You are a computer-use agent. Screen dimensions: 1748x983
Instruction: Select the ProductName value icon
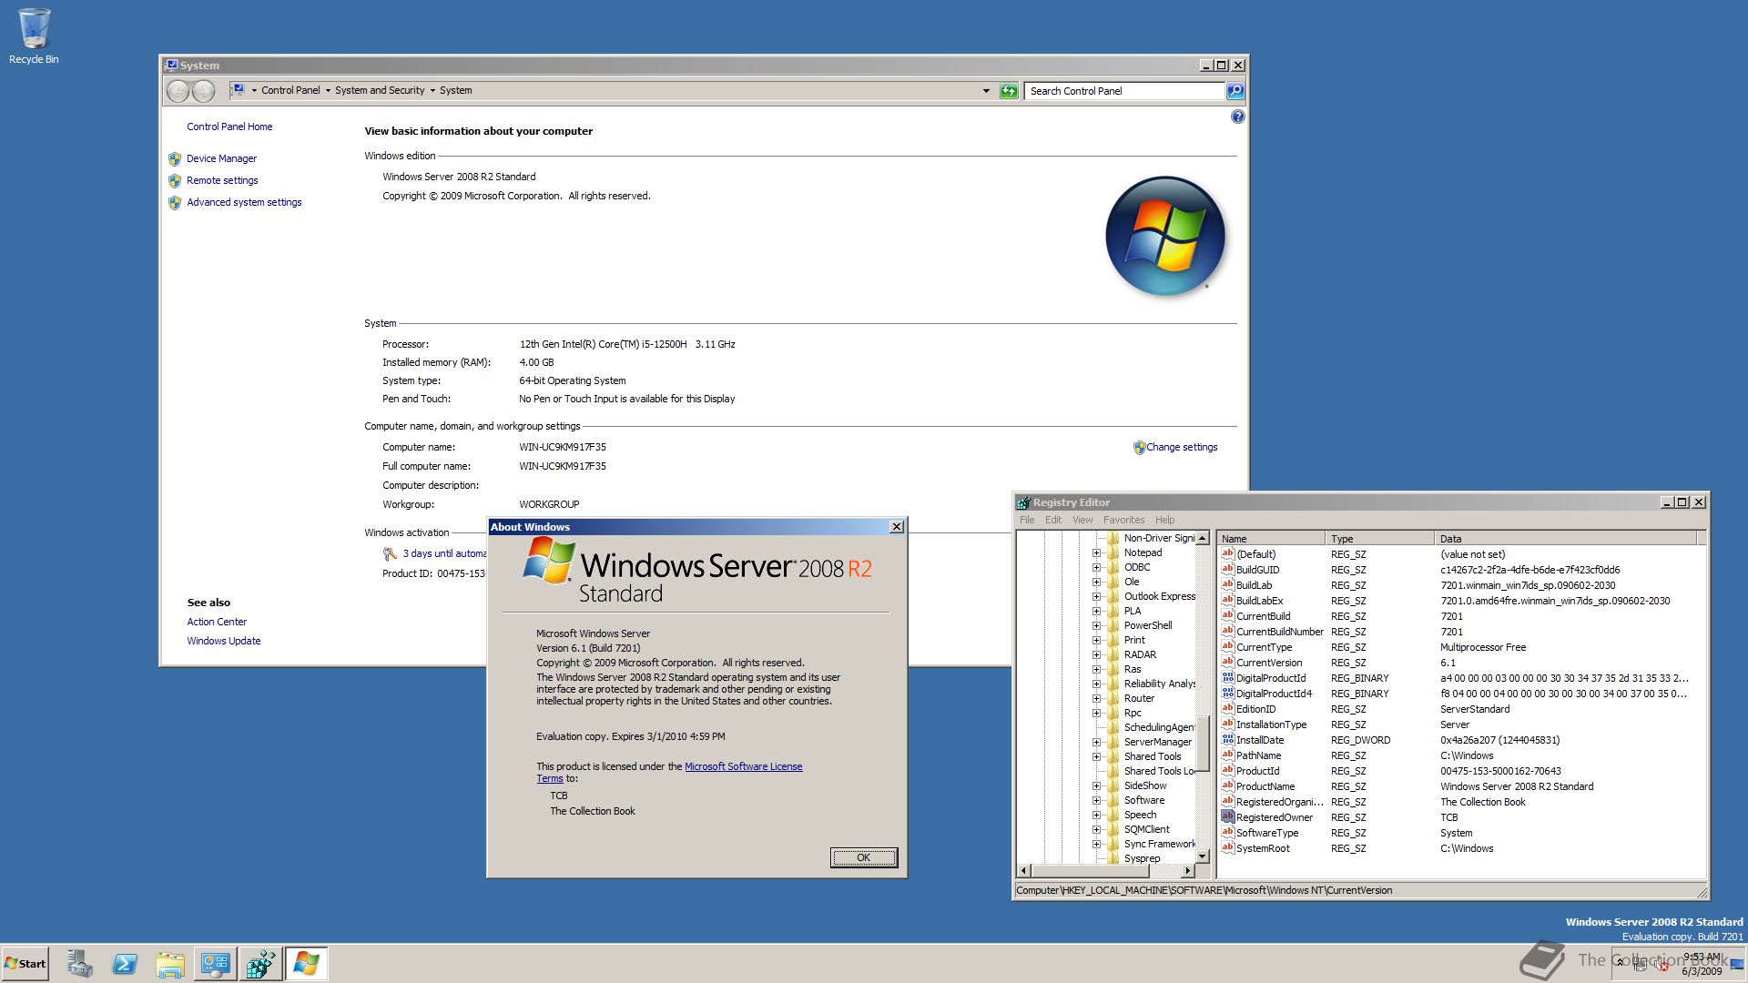(1227, 785)
